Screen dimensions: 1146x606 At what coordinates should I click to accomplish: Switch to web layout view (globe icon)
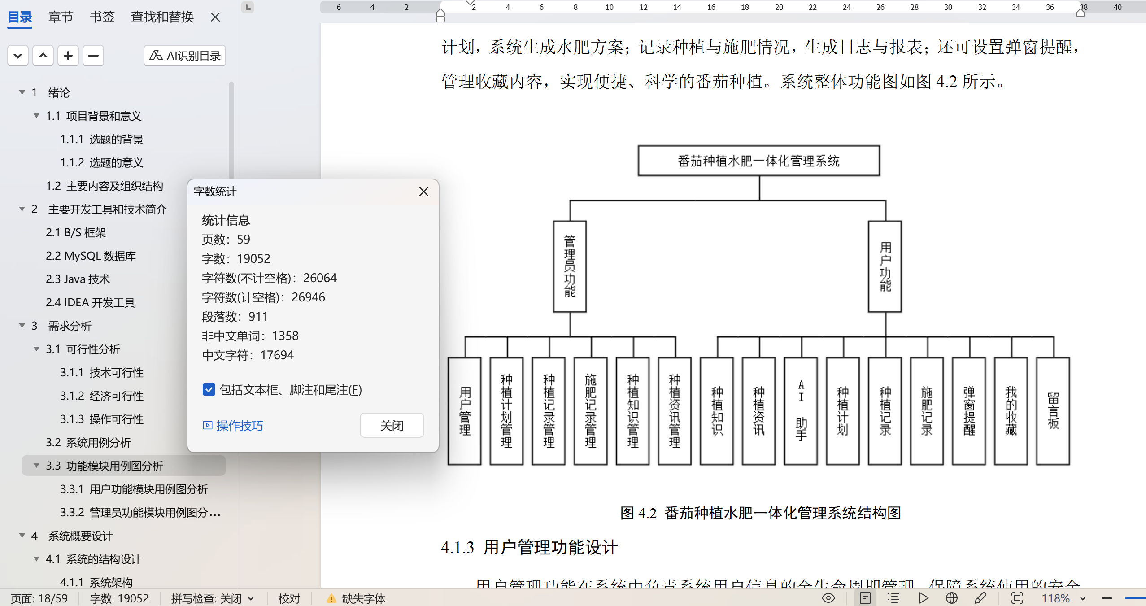pyautogui.click(x=952, y=598)
